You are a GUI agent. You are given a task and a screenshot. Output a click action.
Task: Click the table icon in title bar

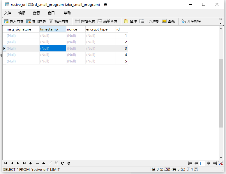pyautogui.click(x=7, y=4)
